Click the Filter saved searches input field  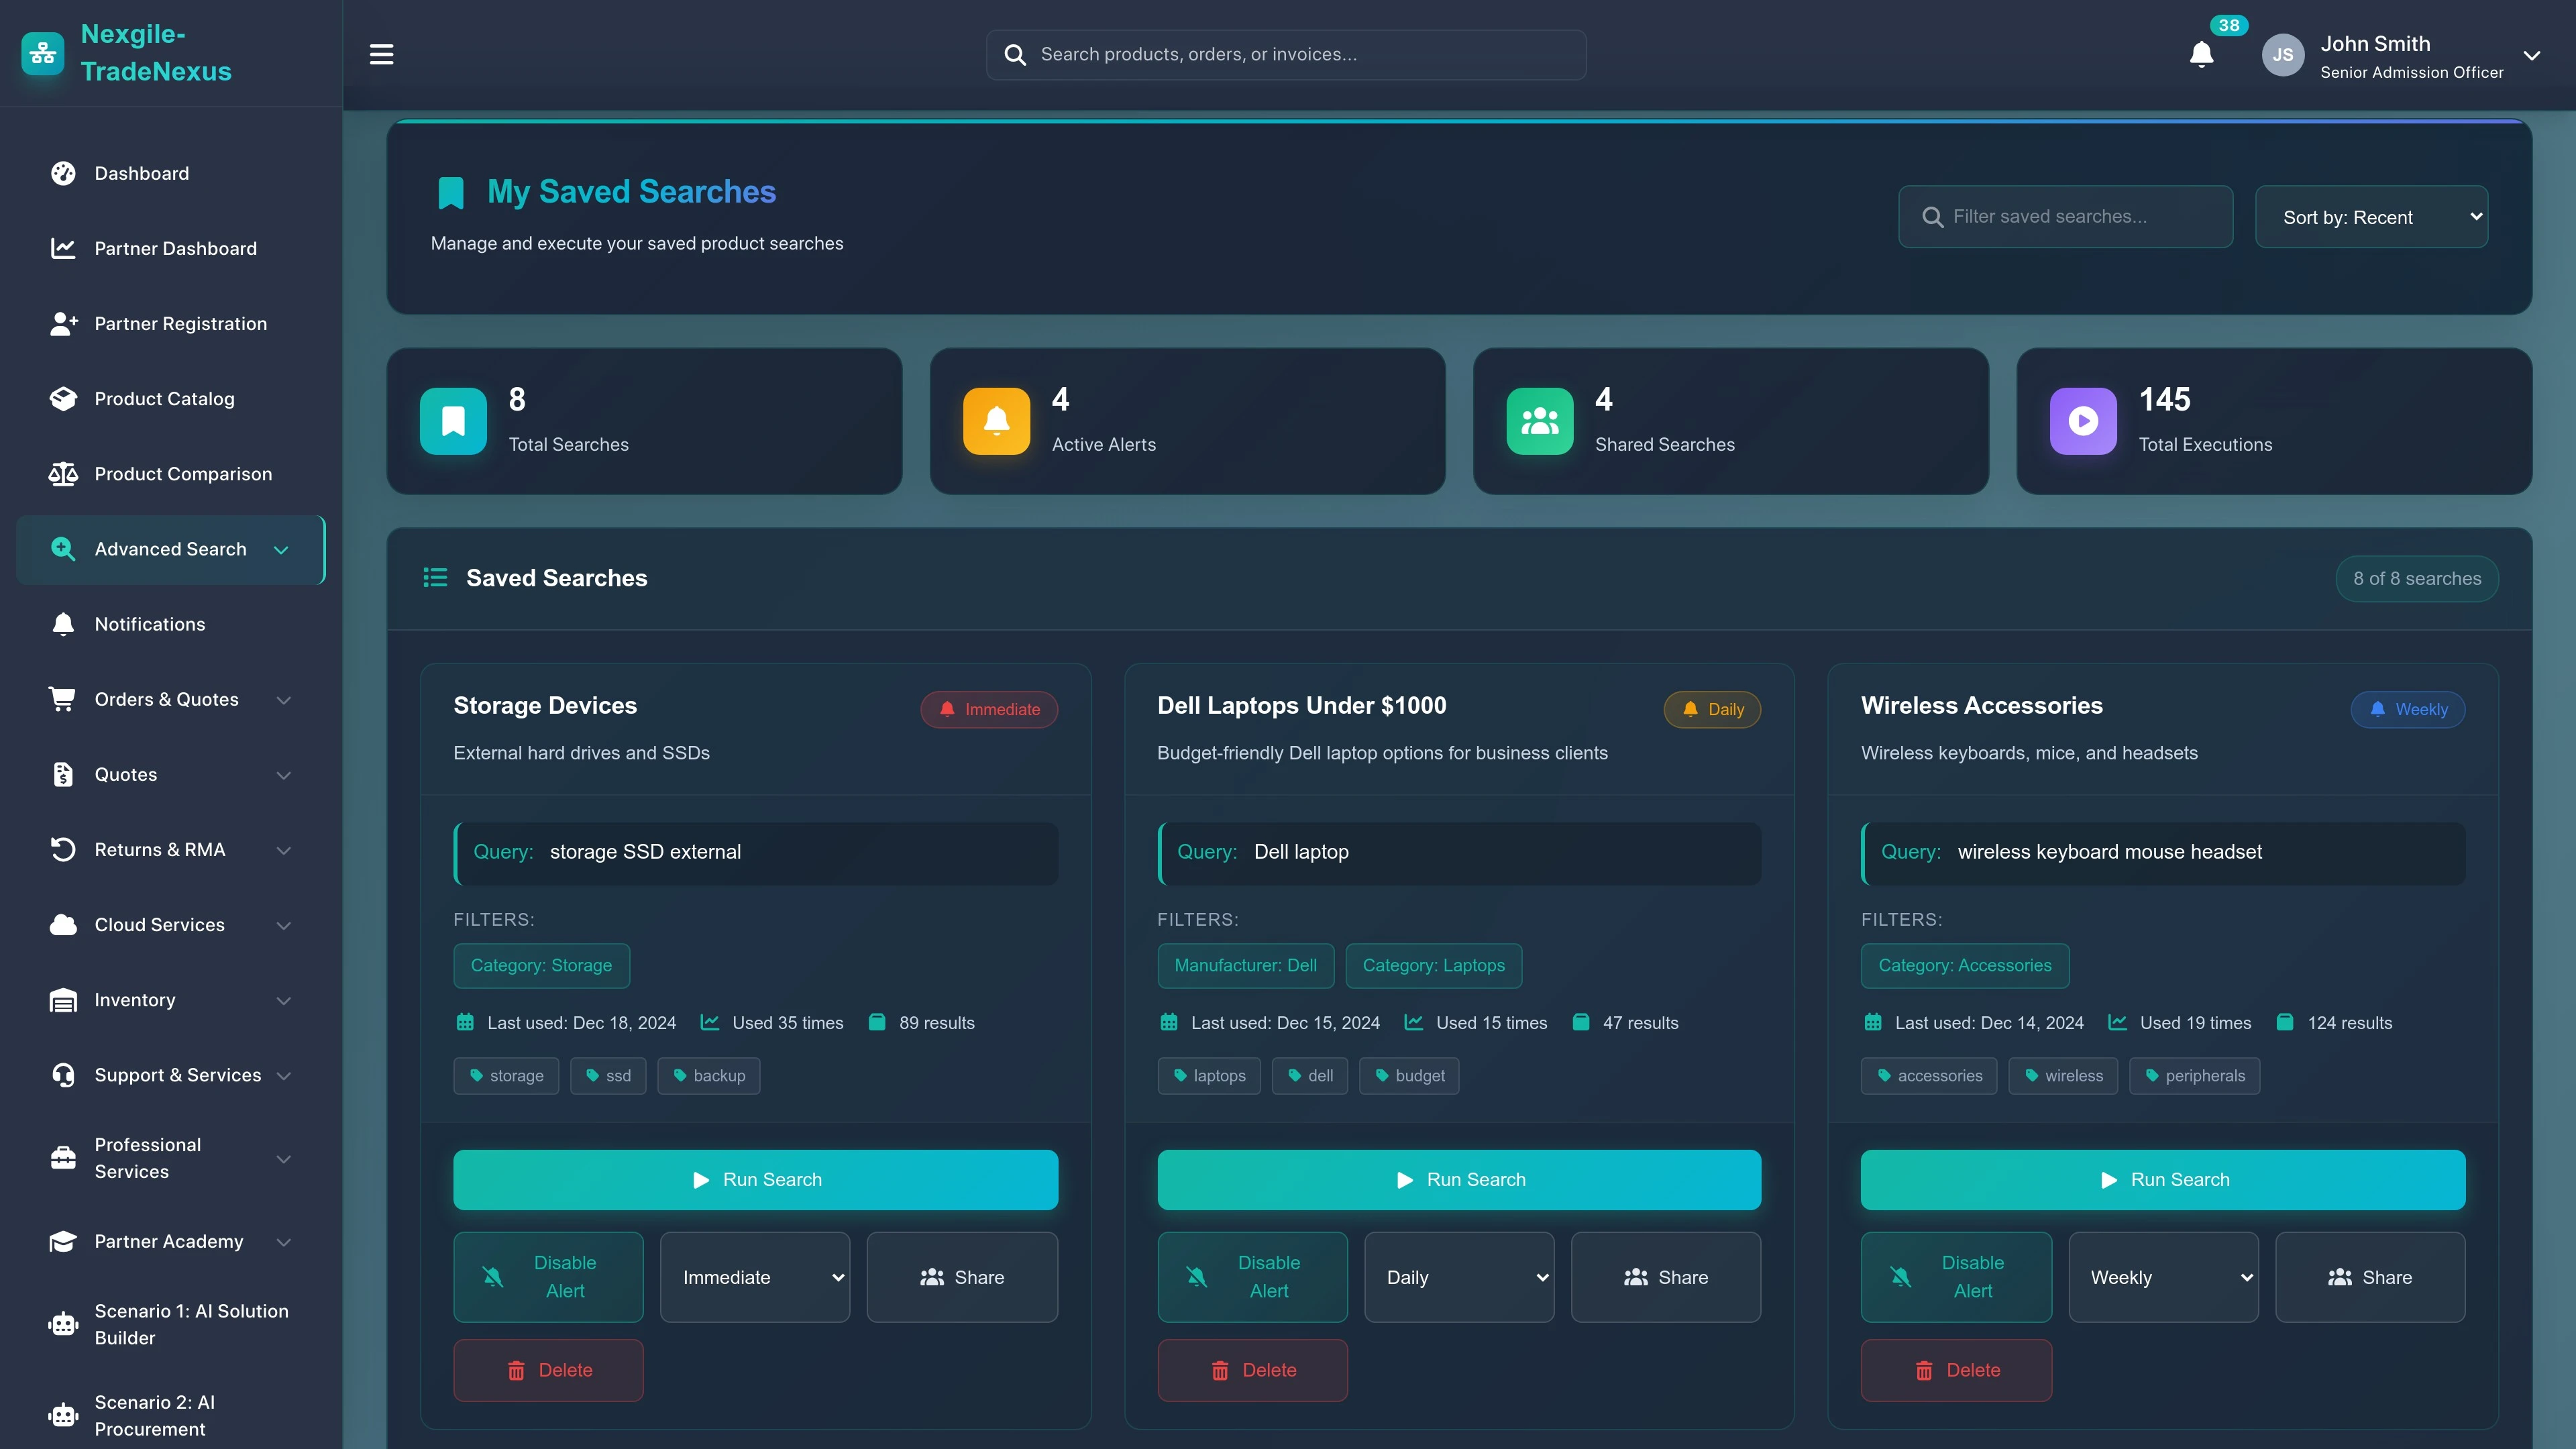[x=2065, y=216]
